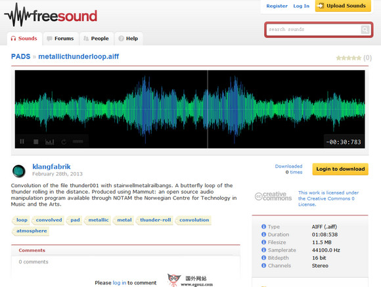381x287 pixels.
Task: Switch to spectrogram display
Action: [x=49, y=142]
